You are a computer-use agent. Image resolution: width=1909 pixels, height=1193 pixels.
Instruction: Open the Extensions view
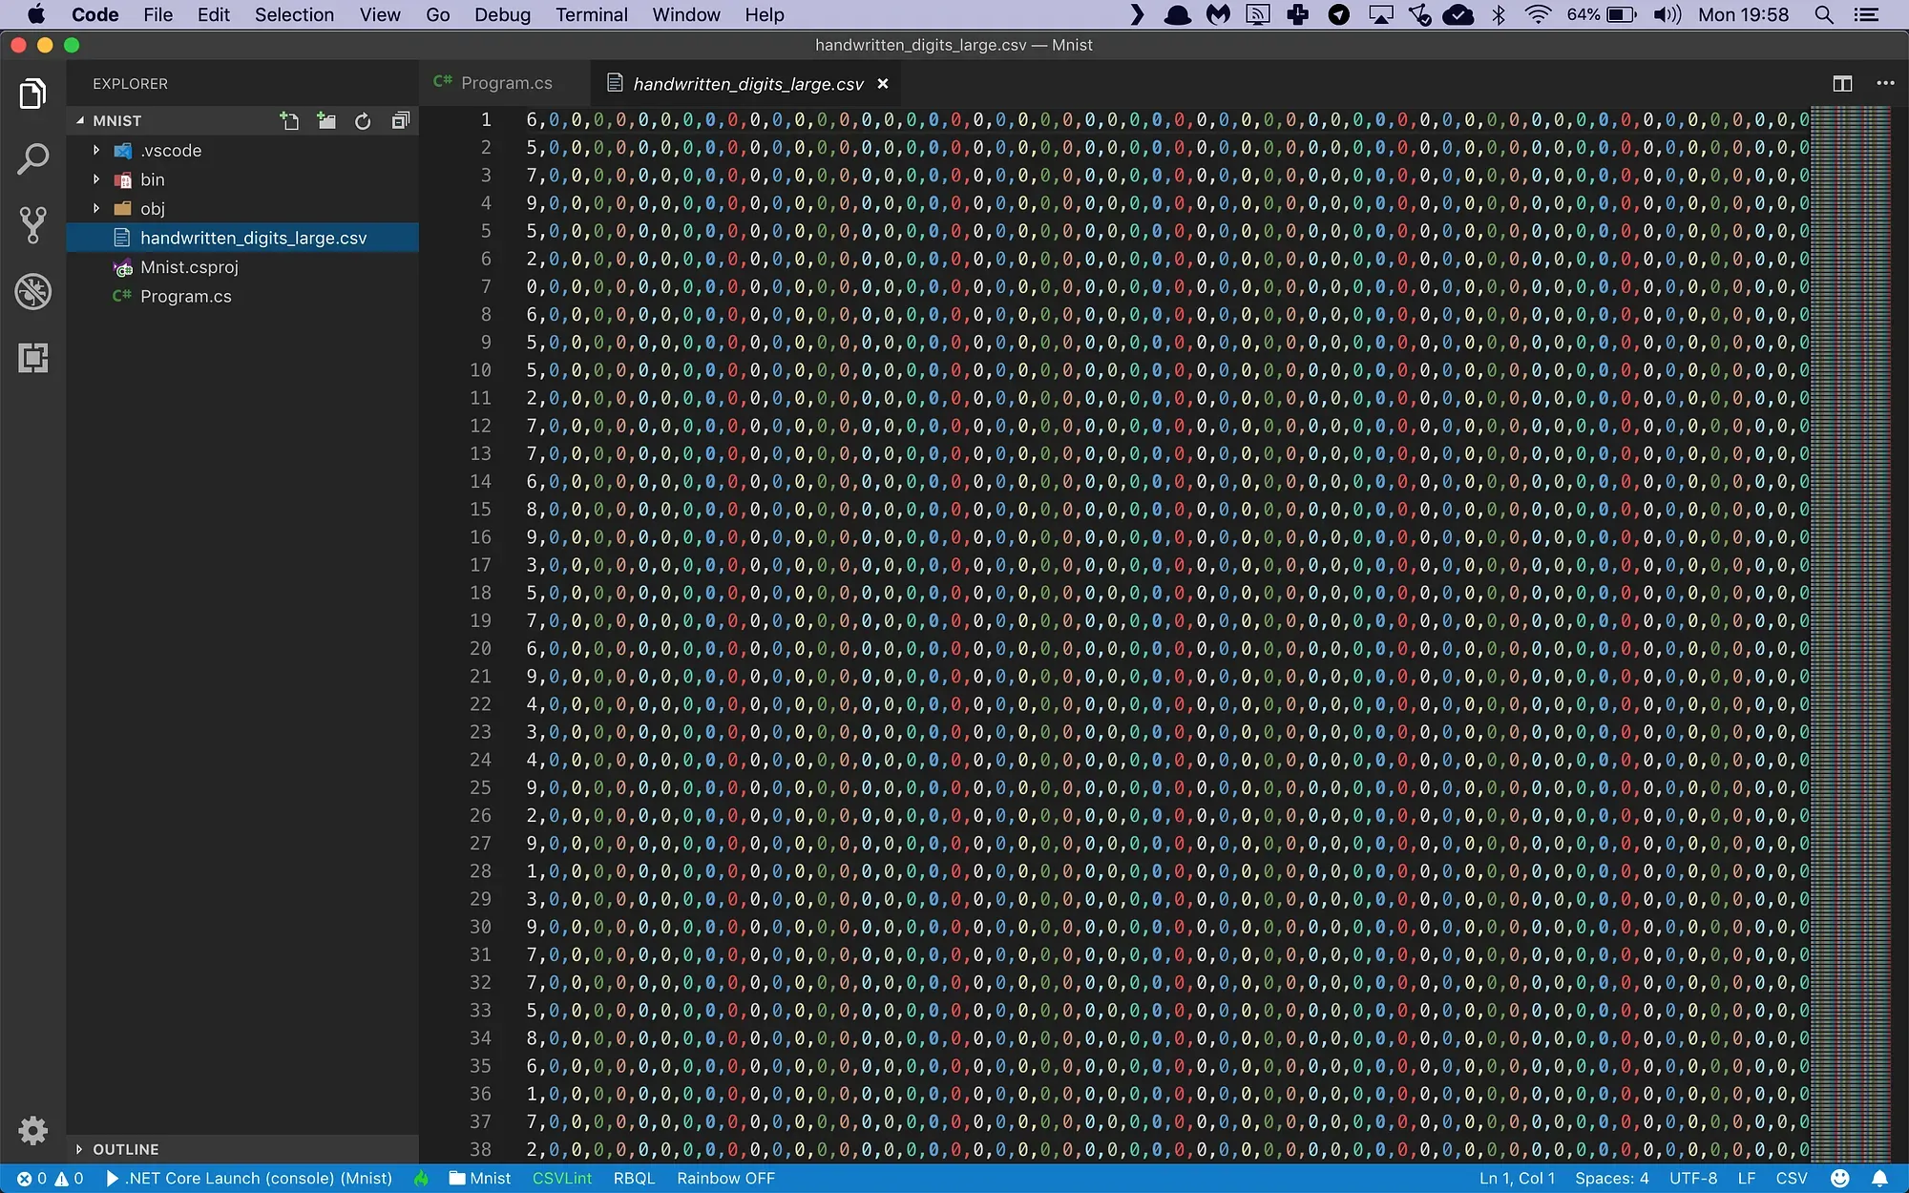[32, 358]
